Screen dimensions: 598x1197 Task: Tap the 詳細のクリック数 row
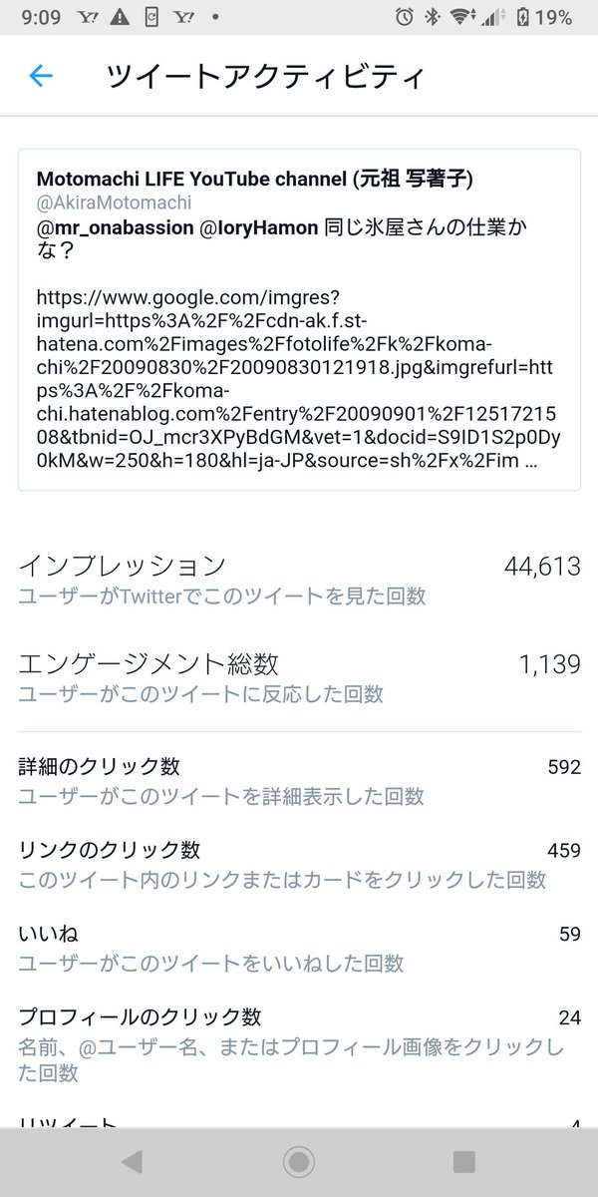click(299, 780)
